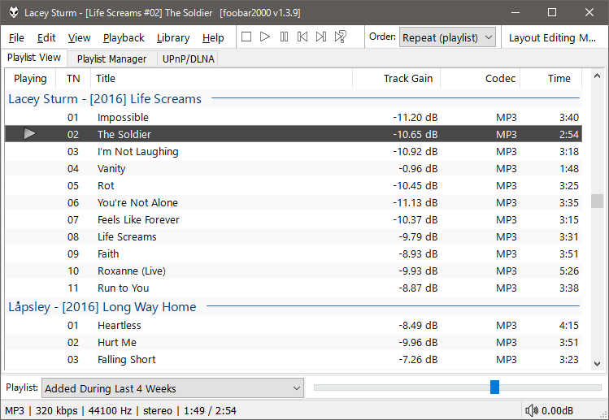
Task: Select the Låpsley Long Way Home group header
Action: pos(294,306)
